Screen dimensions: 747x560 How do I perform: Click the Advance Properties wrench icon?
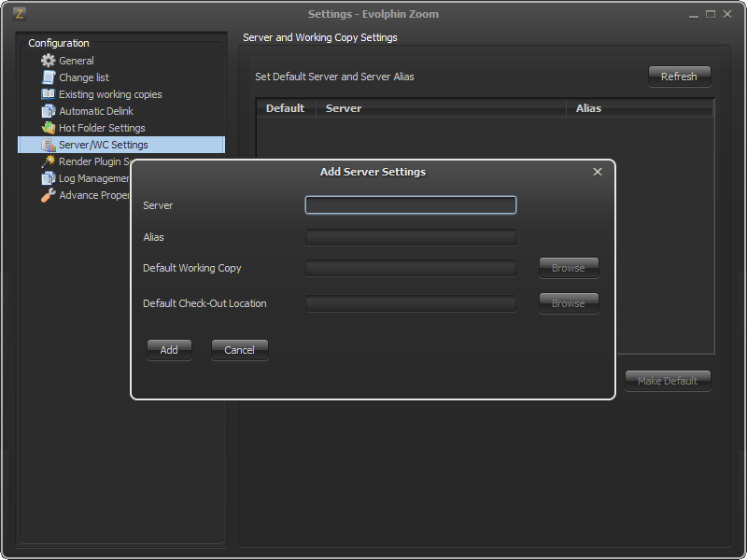[49, 195]
